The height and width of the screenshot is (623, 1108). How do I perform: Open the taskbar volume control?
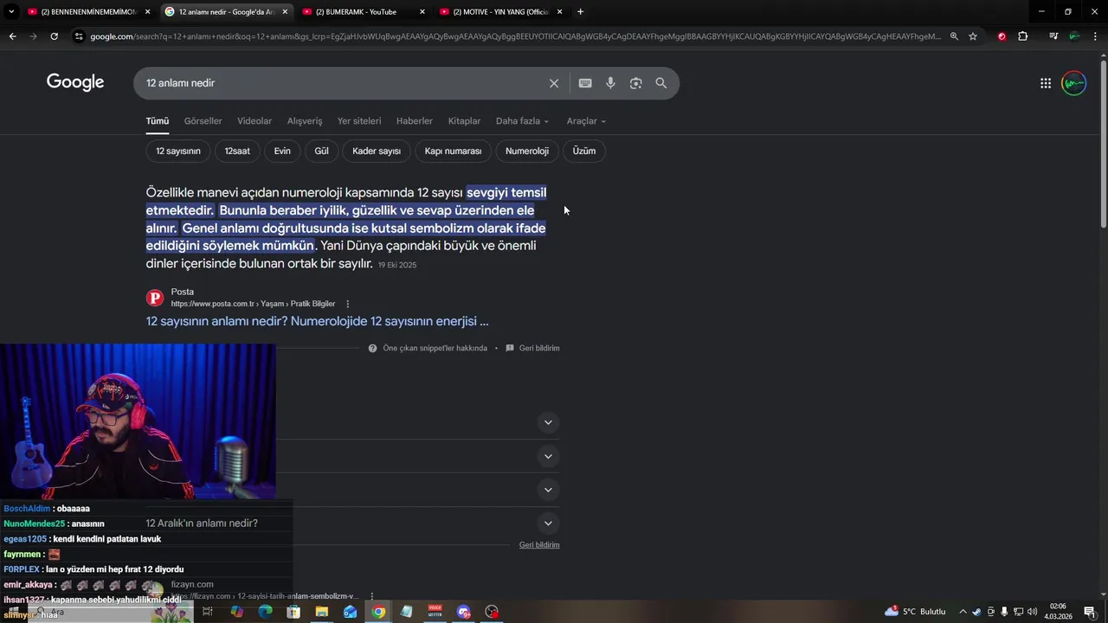(x=1033, y=612)
